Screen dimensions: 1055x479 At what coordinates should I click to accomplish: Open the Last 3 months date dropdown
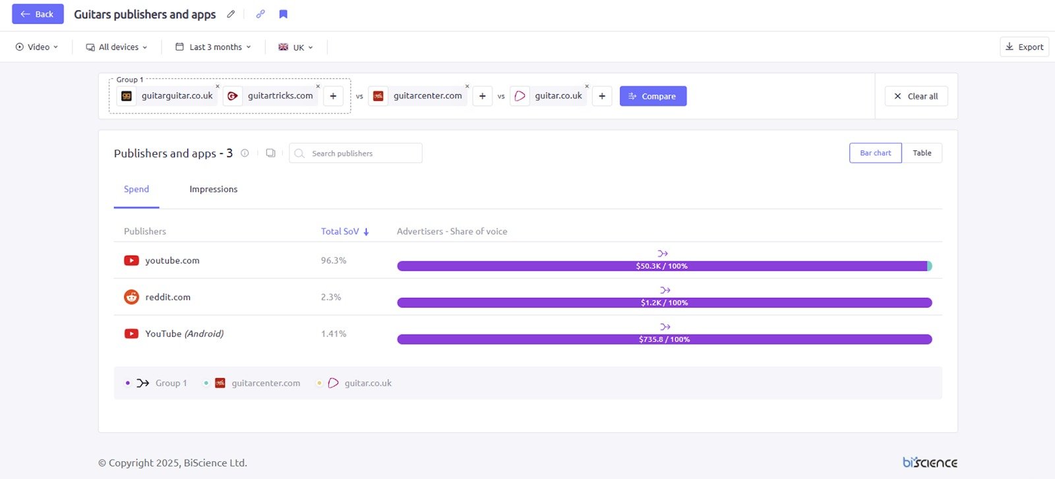point(214,47)
